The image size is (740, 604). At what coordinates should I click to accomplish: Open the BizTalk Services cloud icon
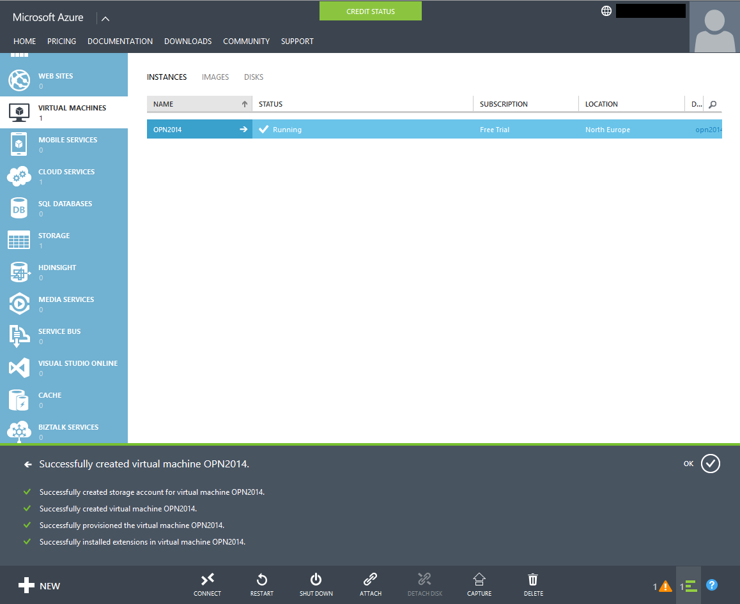click(19, 432)
